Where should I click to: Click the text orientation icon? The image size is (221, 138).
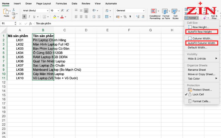[x=94, y=10]
